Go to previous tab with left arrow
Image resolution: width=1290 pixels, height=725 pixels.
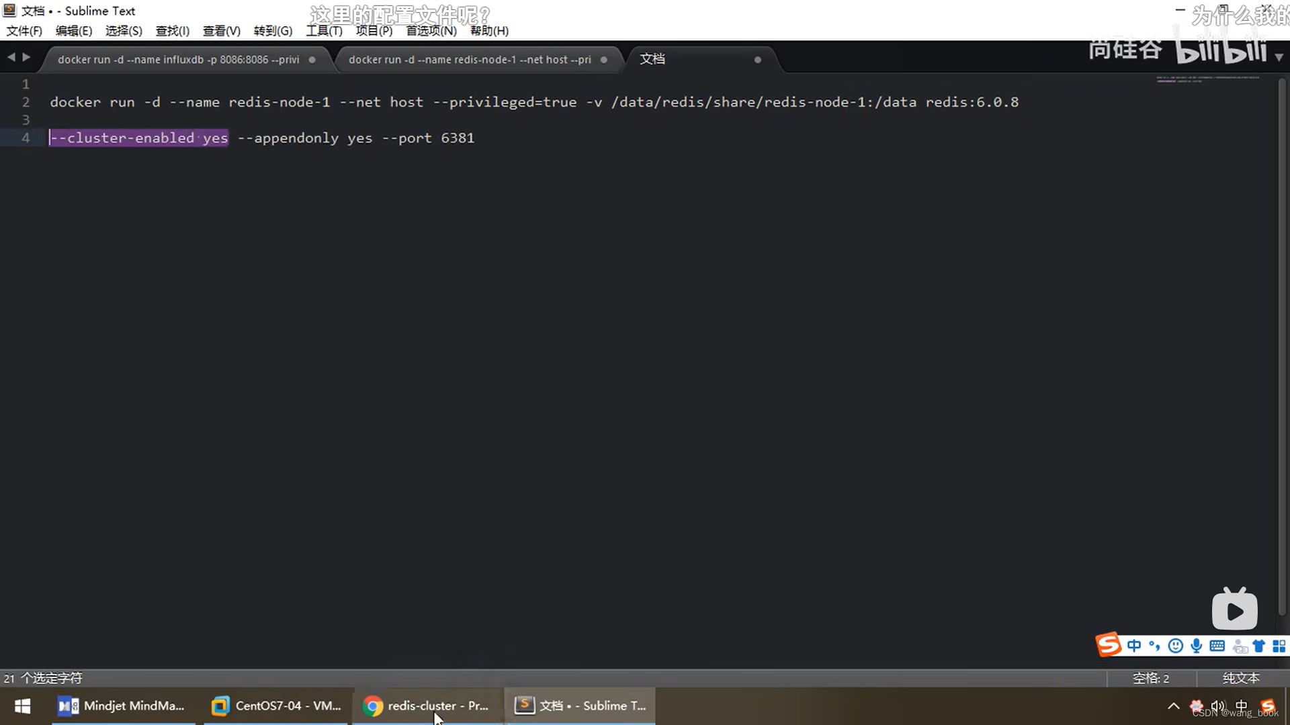coord(11,58)
